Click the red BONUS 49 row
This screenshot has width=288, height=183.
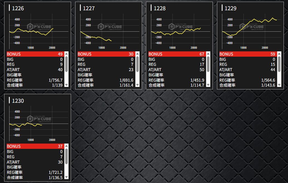pos(35,54)
